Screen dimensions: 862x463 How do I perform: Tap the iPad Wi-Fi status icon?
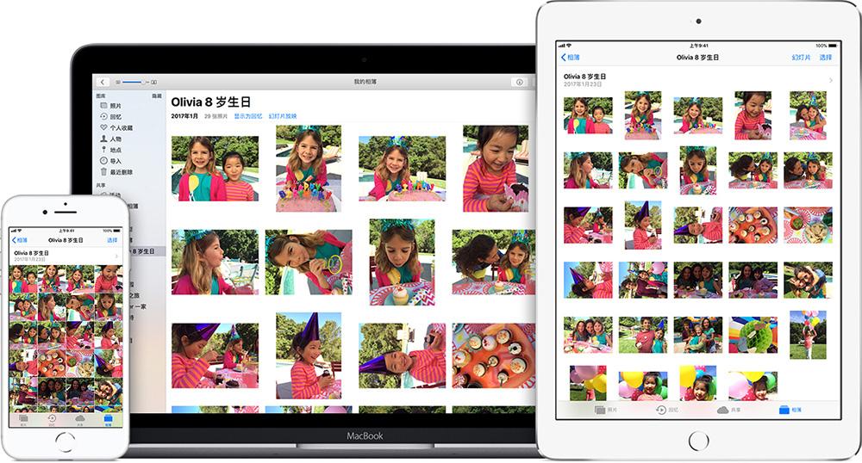point(569,46)
